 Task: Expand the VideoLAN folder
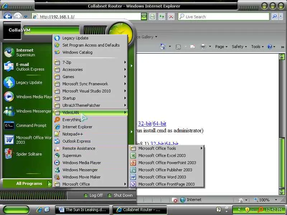90,113
